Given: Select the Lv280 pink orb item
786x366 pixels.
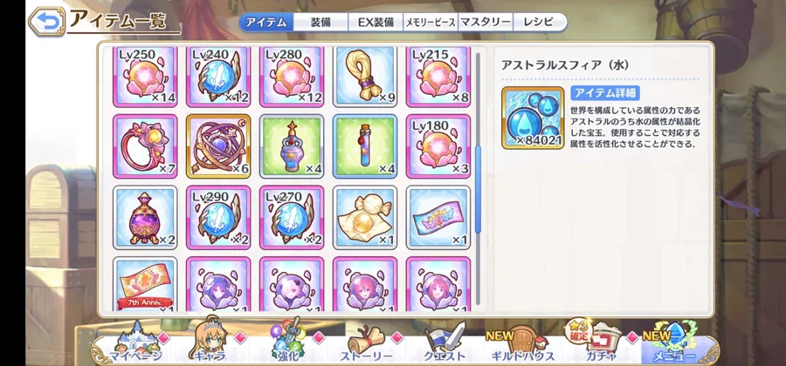Looking at the screenshot, I should 292,76.
